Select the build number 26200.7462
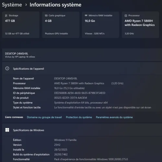The width and height of the screenshot is (162, 162). point(61,155)
